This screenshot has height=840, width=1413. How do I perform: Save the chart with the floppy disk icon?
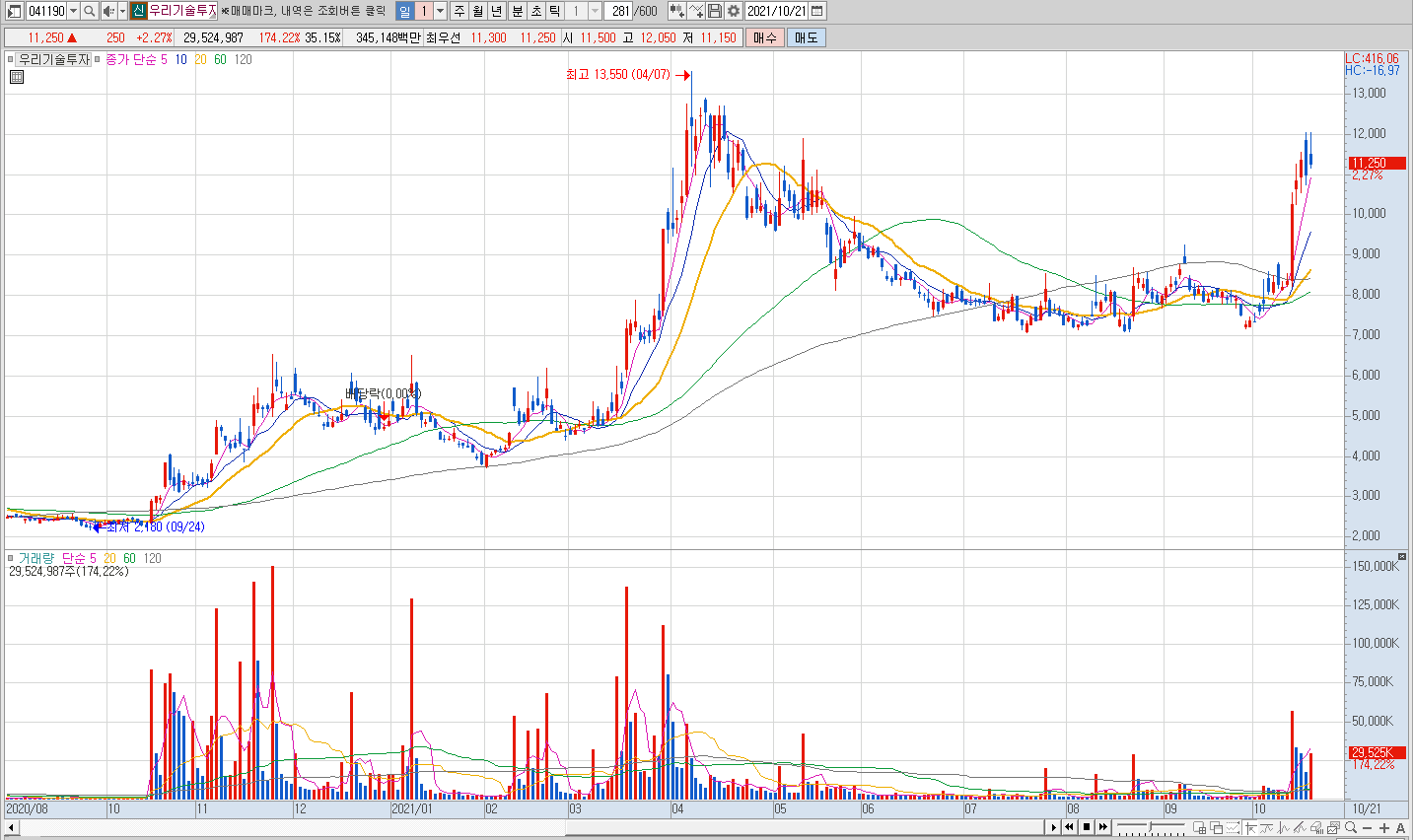(x=715, y=11)
